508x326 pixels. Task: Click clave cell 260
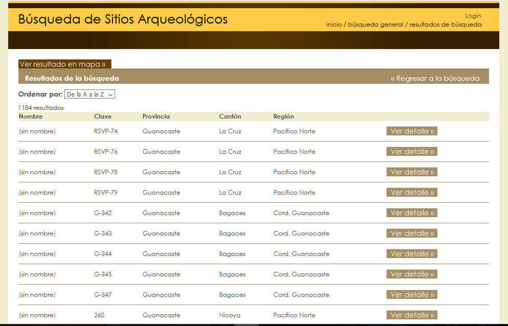point(99,315)
